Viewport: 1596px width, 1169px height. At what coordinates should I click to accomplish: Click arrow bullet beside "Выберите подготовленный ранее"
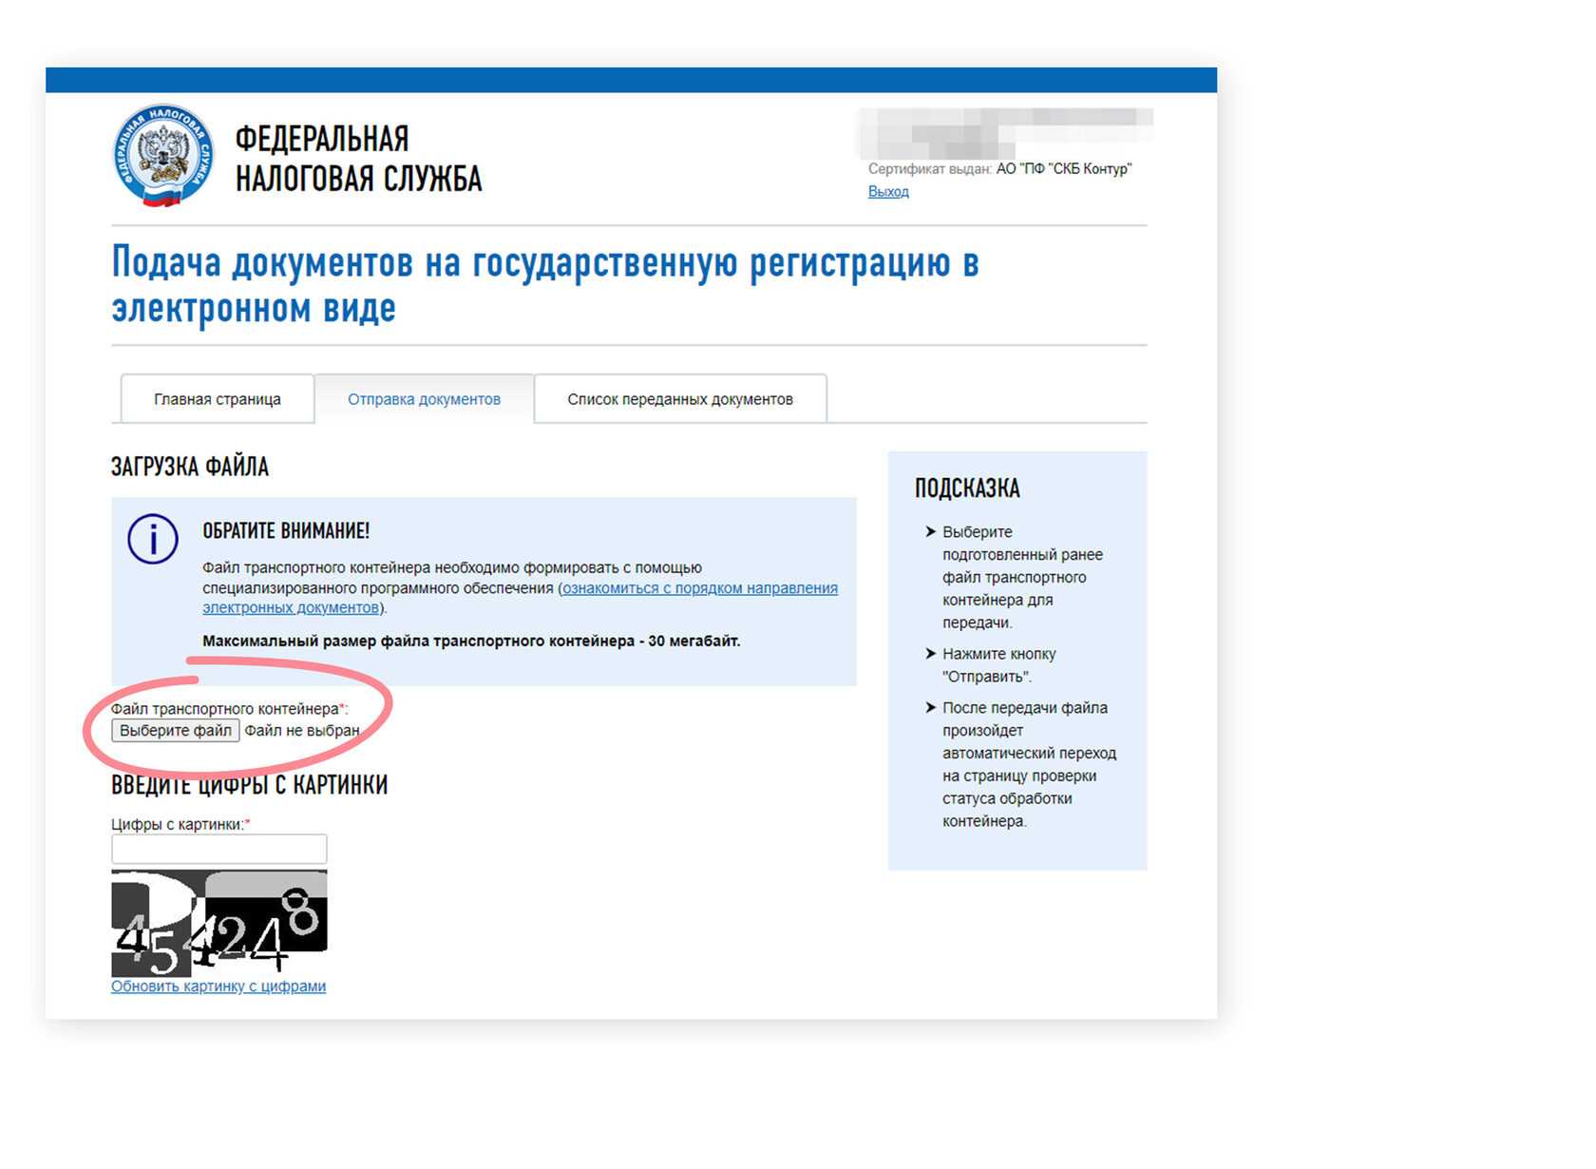pyautogui.click(x=931, y=531)
